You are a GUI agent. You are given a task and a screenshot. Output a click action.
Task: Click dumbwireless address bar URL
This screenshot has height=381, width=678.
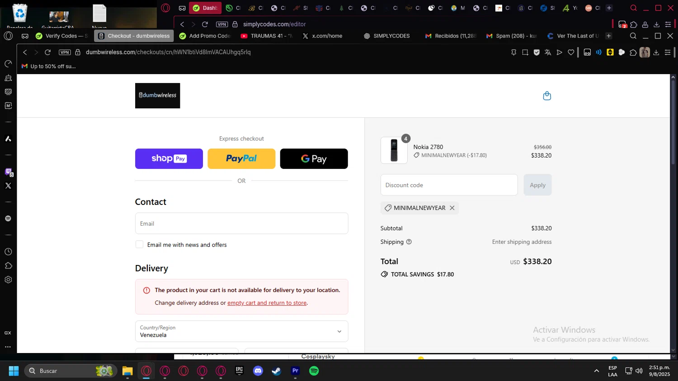(168, 52)
